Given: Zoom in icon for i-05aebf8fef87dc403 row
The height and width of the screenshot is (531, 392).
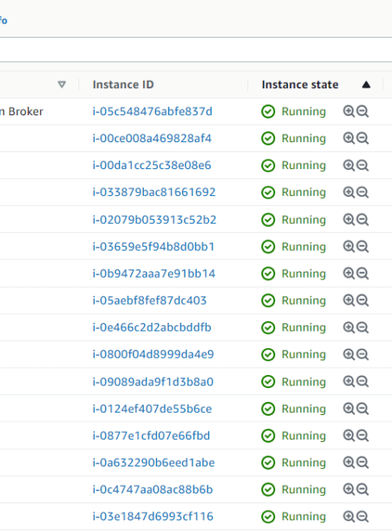Looking at the screenshot, I should click(349, 300).
